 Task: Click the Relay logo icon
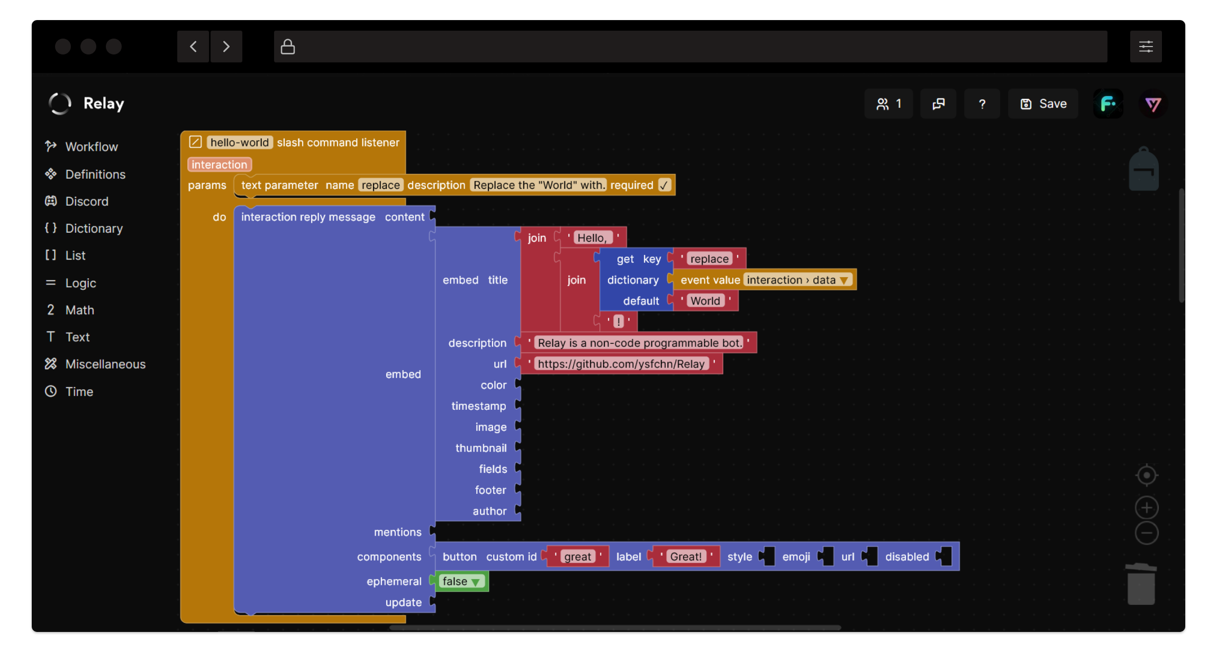60,104
